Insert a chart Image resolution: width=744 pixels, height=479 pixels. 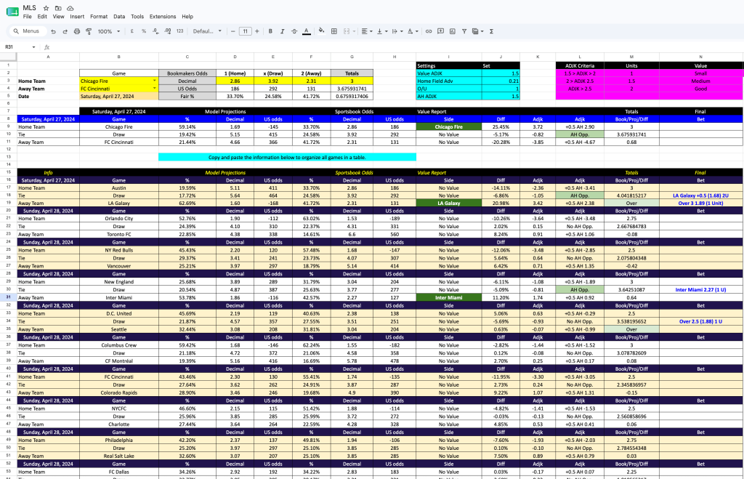pyautogui.click(x=452, y=31)
